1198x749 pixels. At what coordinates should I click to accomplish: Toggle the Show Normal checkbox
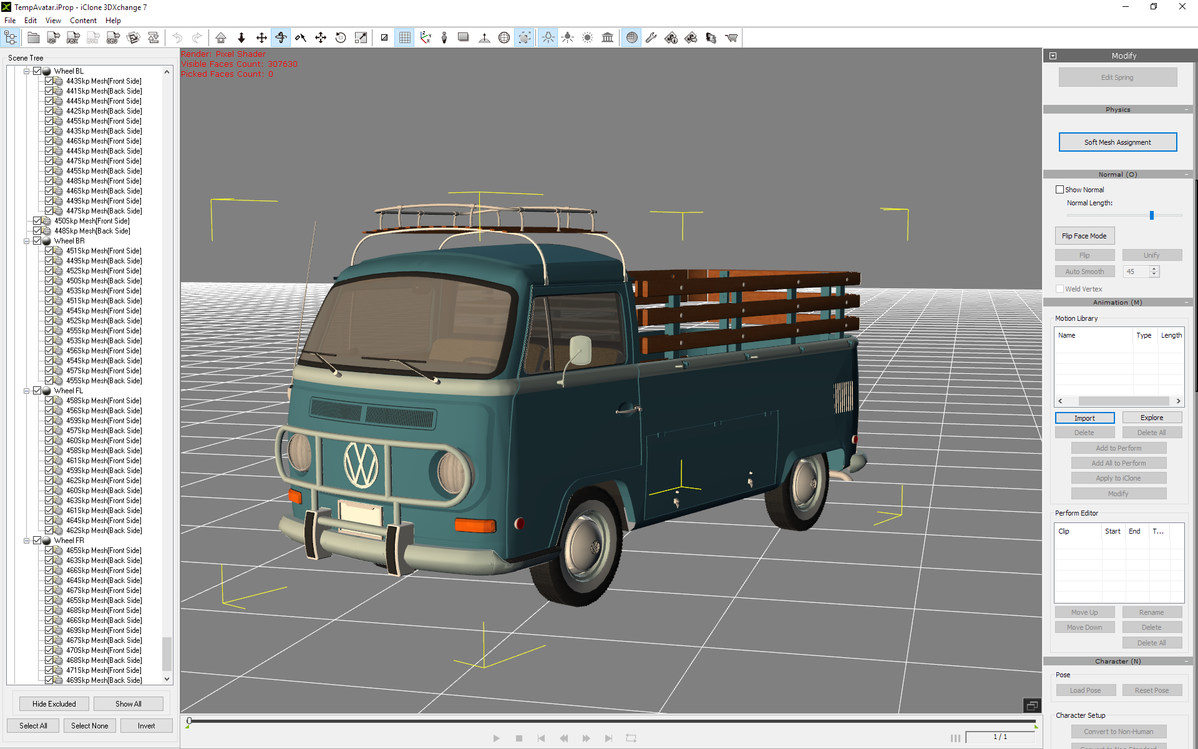tap(1059, 190)
